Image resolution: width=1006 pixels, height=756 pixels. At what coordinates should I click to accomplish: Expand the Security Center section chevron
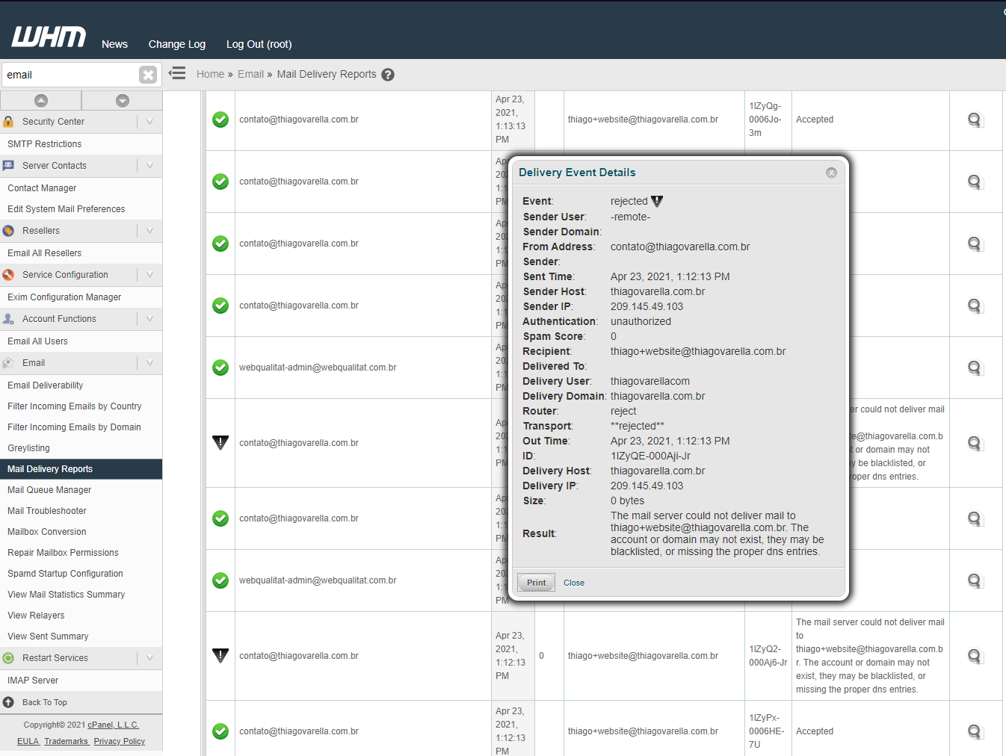pos(149,122)
